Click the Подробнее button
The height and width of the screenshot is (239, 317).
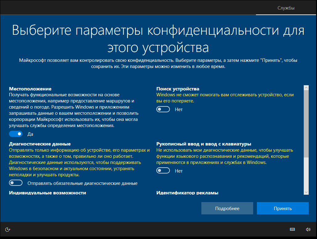coord(227,208)
